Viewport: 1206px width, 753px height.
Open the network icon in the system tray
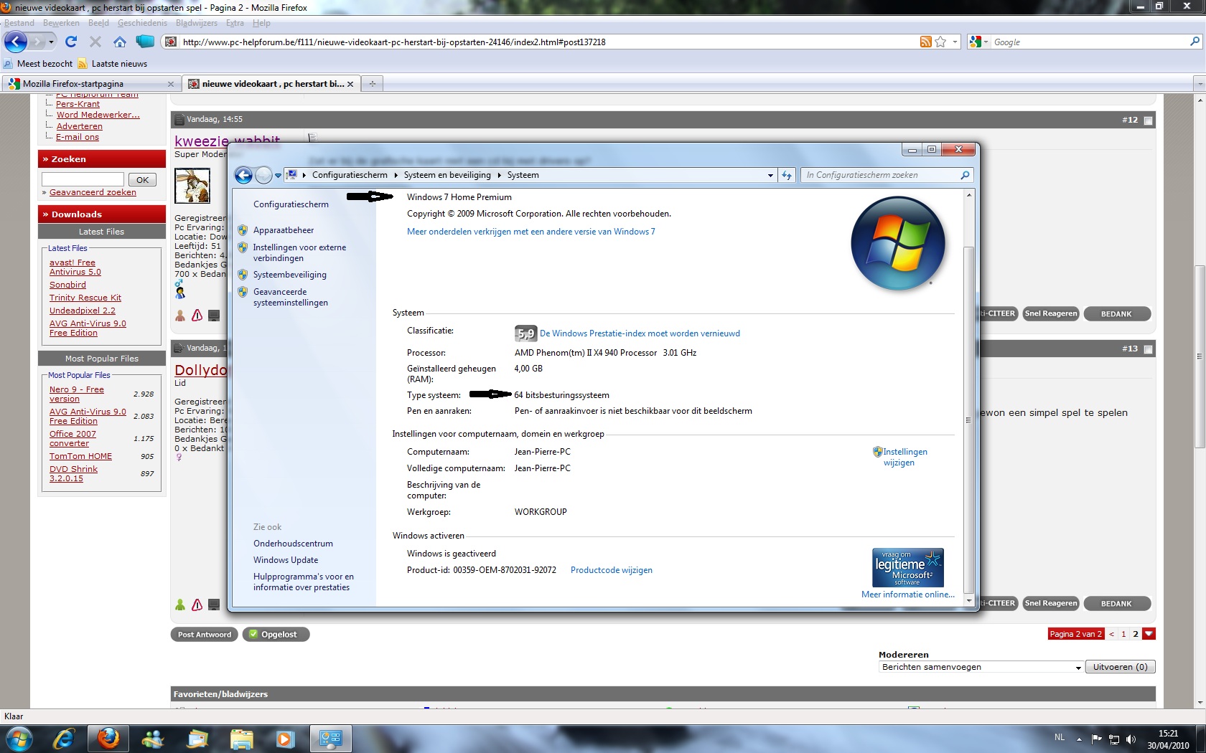tap(1113, 739)
